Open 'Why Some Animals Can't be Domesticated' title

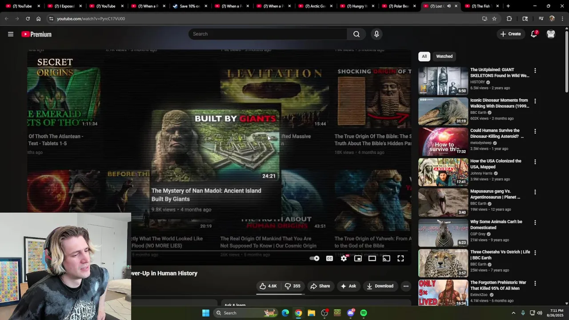tap(496, 224)
